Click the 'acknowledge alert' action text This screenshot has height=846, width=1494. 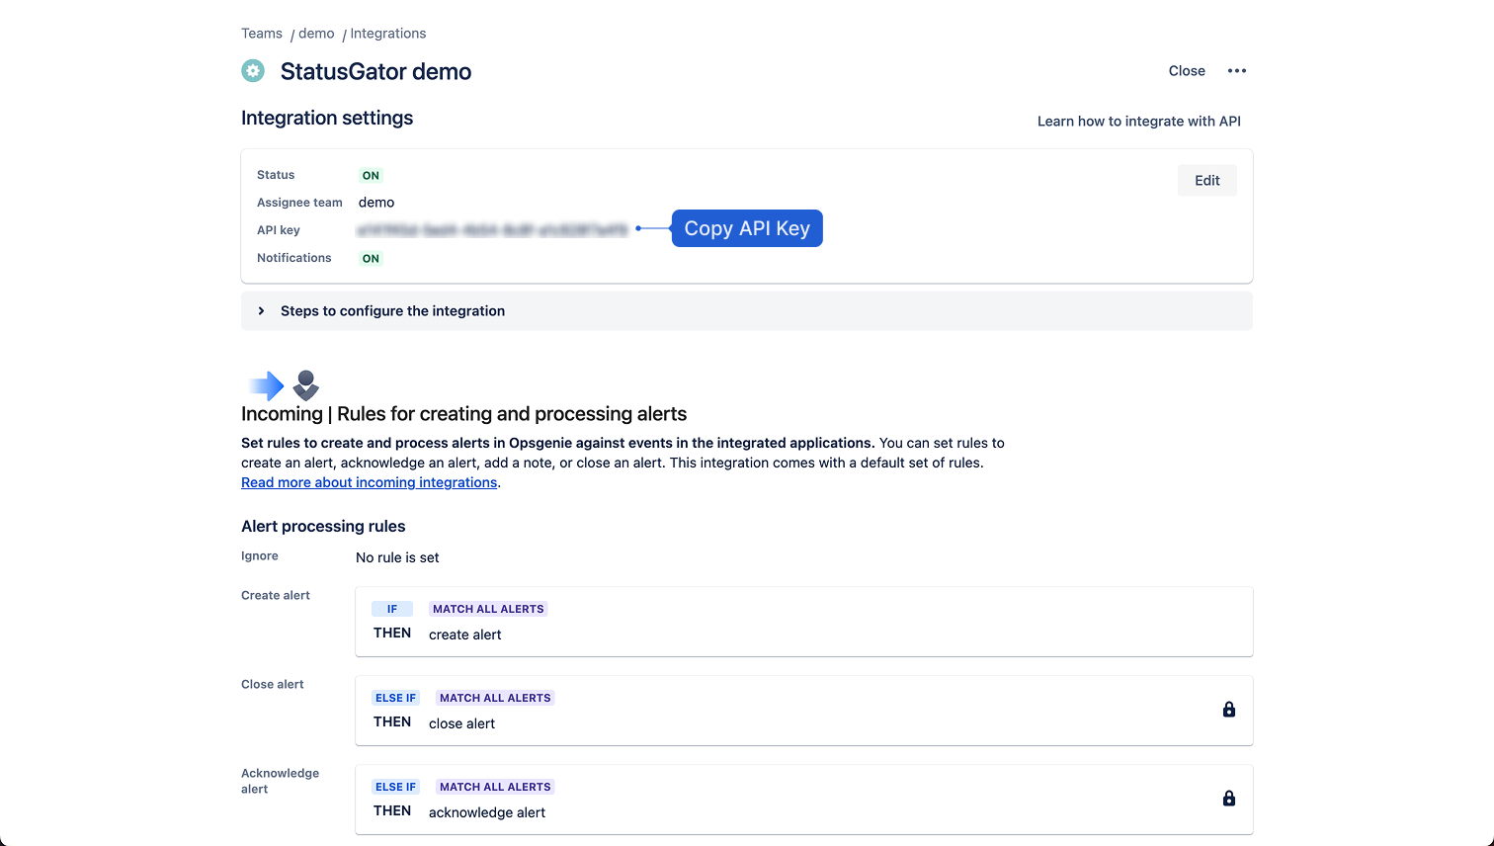pyautogui.click(x=487, y=812)
